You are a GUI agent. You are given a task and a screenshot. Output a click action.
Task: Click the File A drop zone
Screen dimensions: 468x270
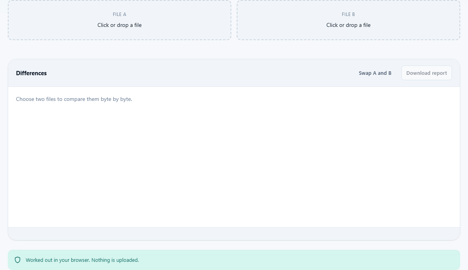point(119,20)
